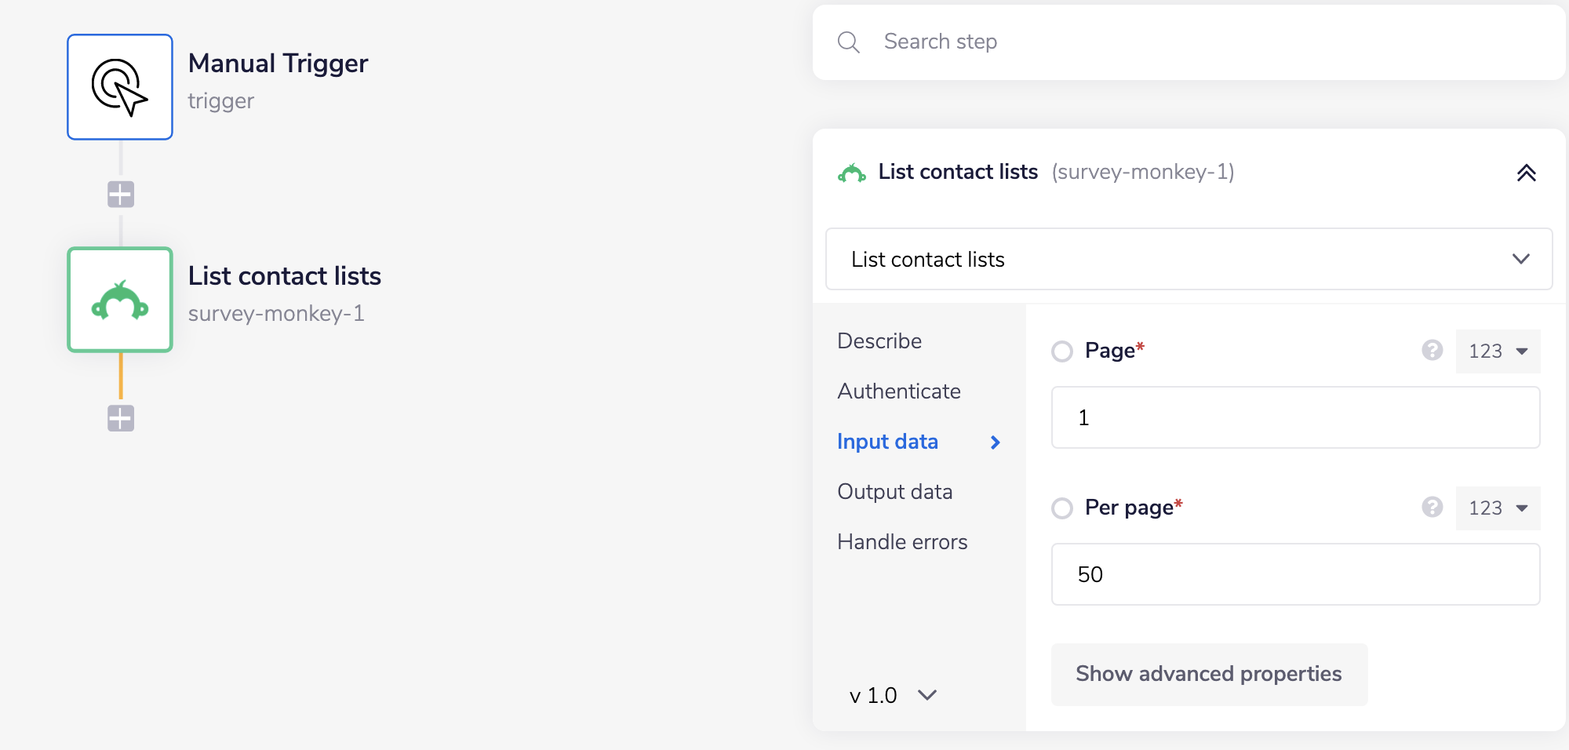The height and width of the screenshot is (750, 1569).
Task: Click the plus icon below Manual Trigger
Action: (x=119, y=194)
